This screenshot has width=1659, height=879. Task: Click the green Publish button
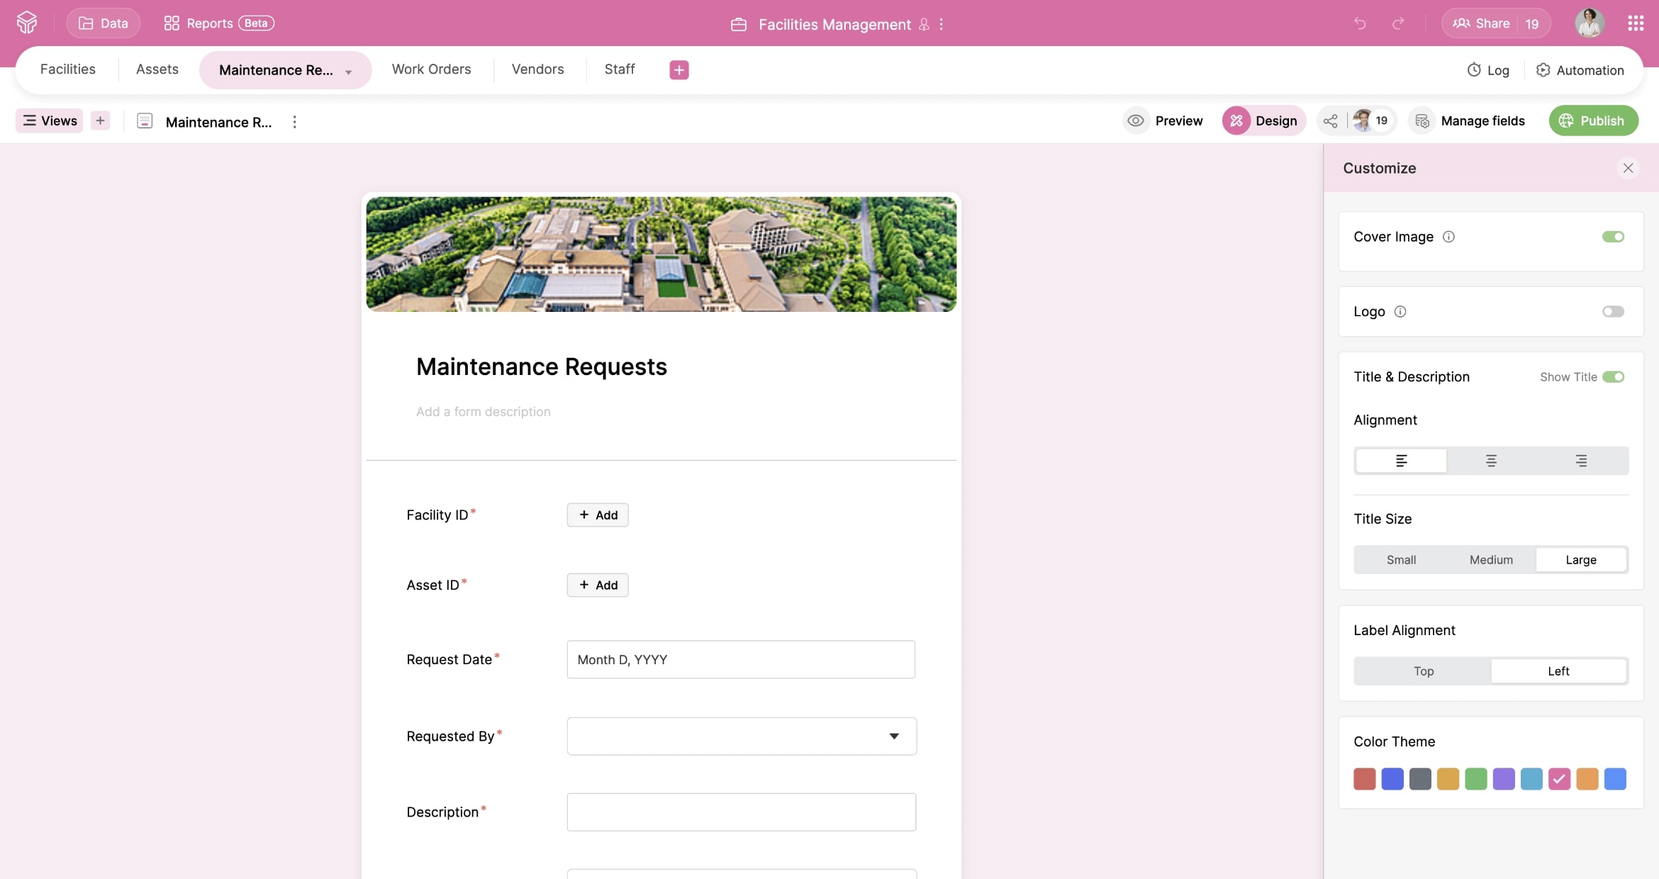tap(1592, 121)
